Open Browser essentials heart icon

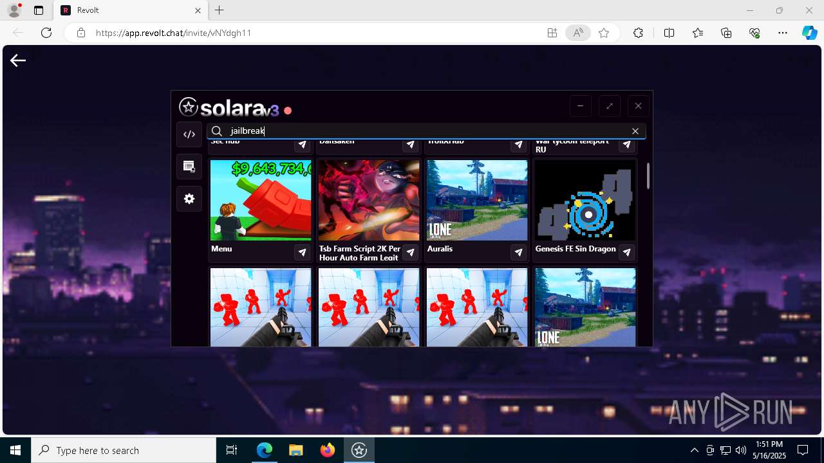coord(754,33)
